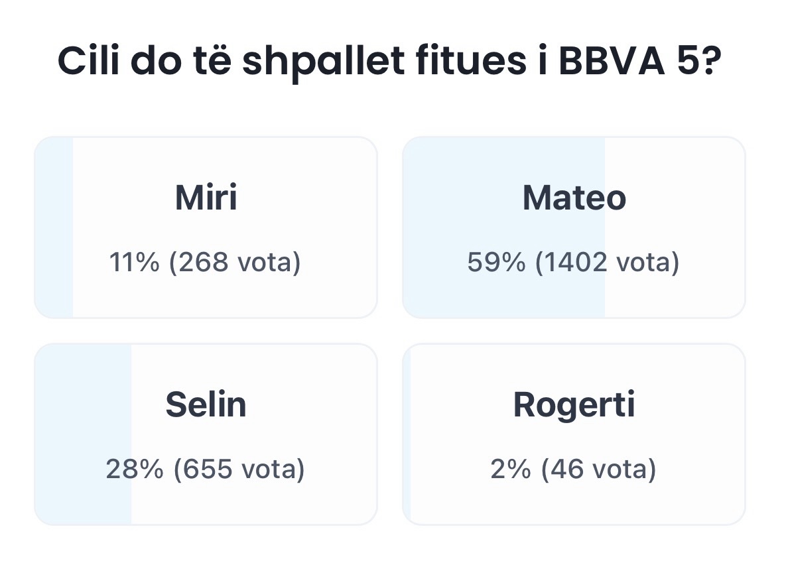Click the empty white area right of Rogerti's name
Image resolution: width=786 pixels, height=565 pixels.
pyautogui.click(x=690, y=405)
